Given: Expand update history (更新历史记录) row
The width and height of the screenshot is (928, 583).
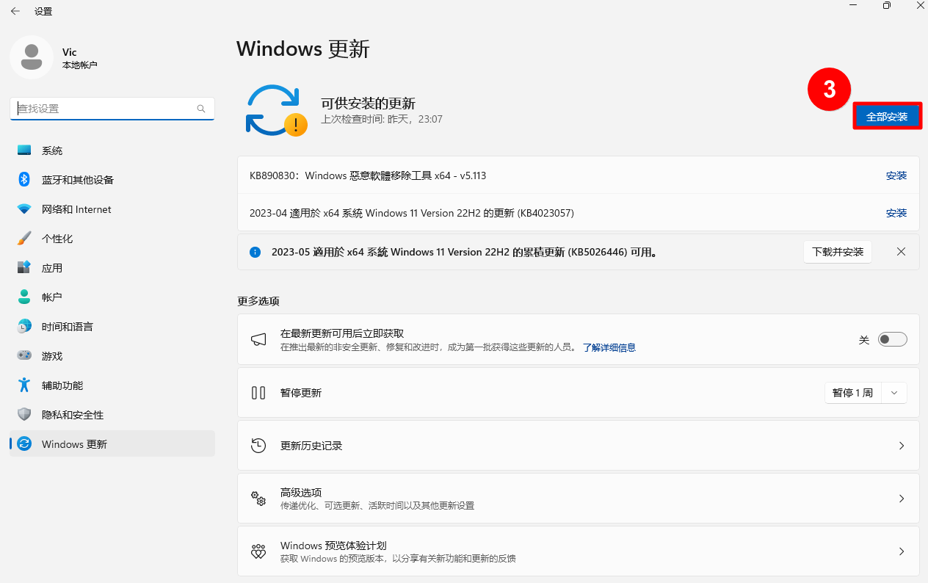Looking at the screenshot, I should pyautogui.click(x=578, y=446).
